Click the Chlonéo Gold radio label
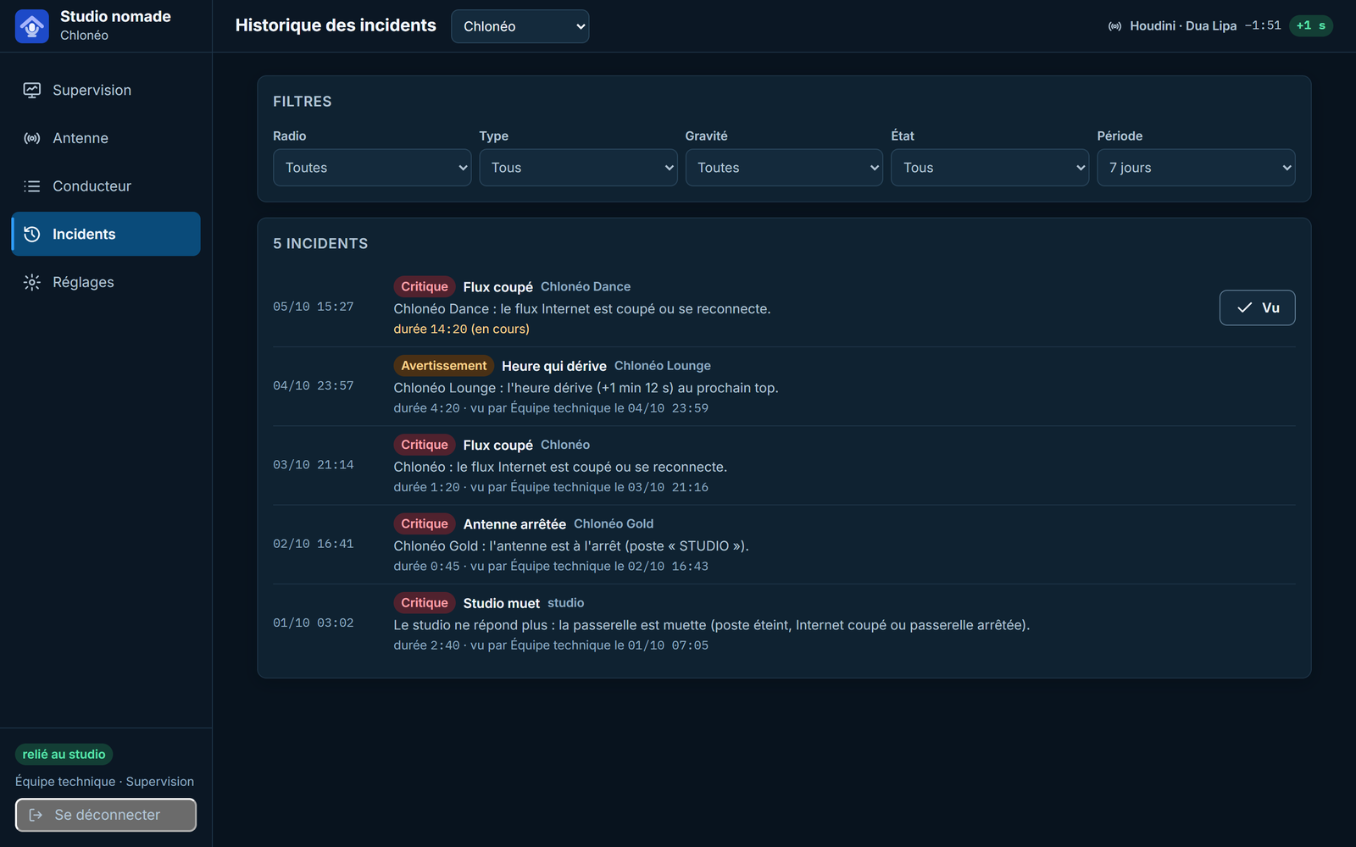 [614, 523]
